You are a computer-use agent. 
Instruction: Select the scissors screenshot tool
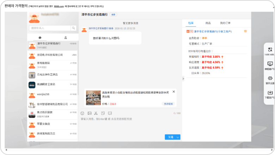tap(96, 113)
